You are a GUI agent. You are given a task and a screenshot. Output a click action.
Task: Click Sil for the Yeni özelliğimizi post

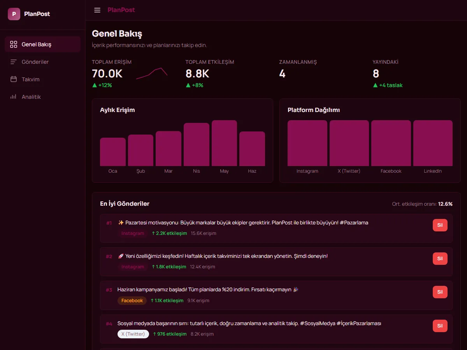pyautogui.click(x=440, y=259)
